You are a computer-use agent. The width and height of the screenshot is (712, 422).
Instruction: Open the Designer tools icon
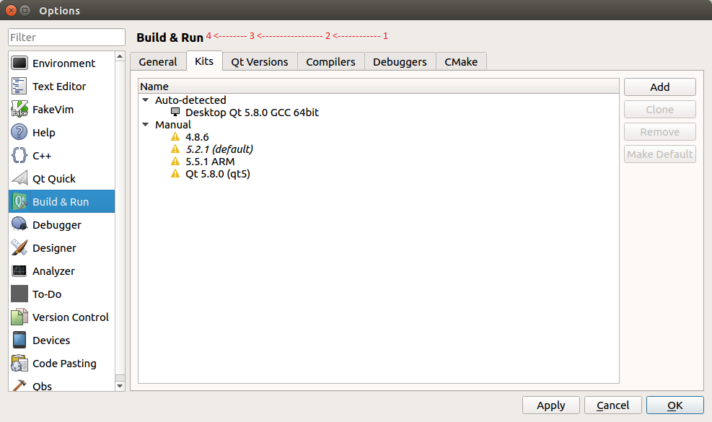(19, 248)
